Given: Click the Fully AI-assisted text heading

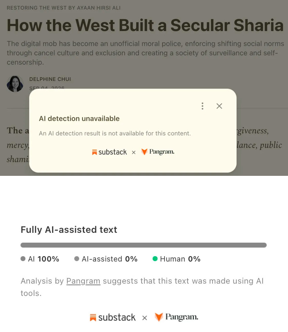Looking at the screenshot, I should [69, 230].
